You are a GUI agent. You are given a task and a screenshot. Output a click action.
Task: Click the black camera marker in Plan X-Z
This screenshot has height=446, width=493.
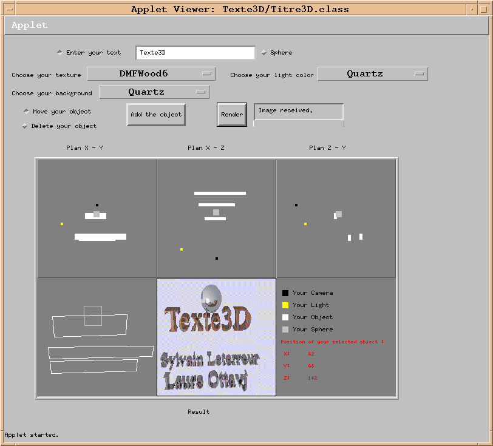click(x=217, y=258)
